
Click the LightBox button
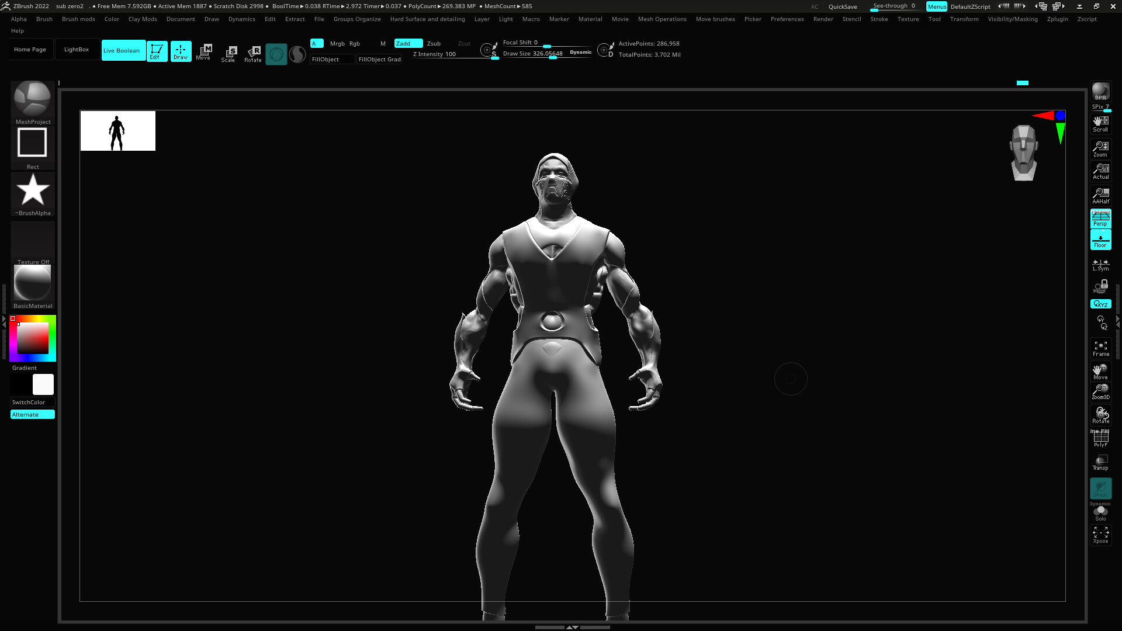[x=77, y=50]
